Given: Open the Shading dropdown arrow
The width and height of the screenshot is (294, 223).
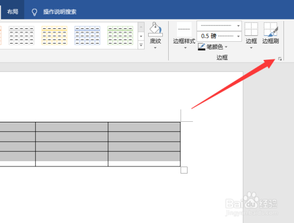Looking at the screenshot, I should 155,48.
